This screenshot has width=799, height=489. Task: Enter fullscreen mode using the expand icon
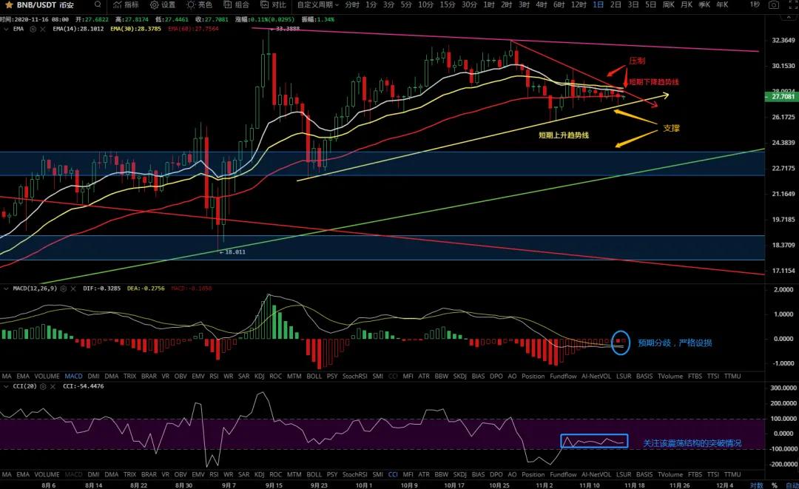pos(791,4)
